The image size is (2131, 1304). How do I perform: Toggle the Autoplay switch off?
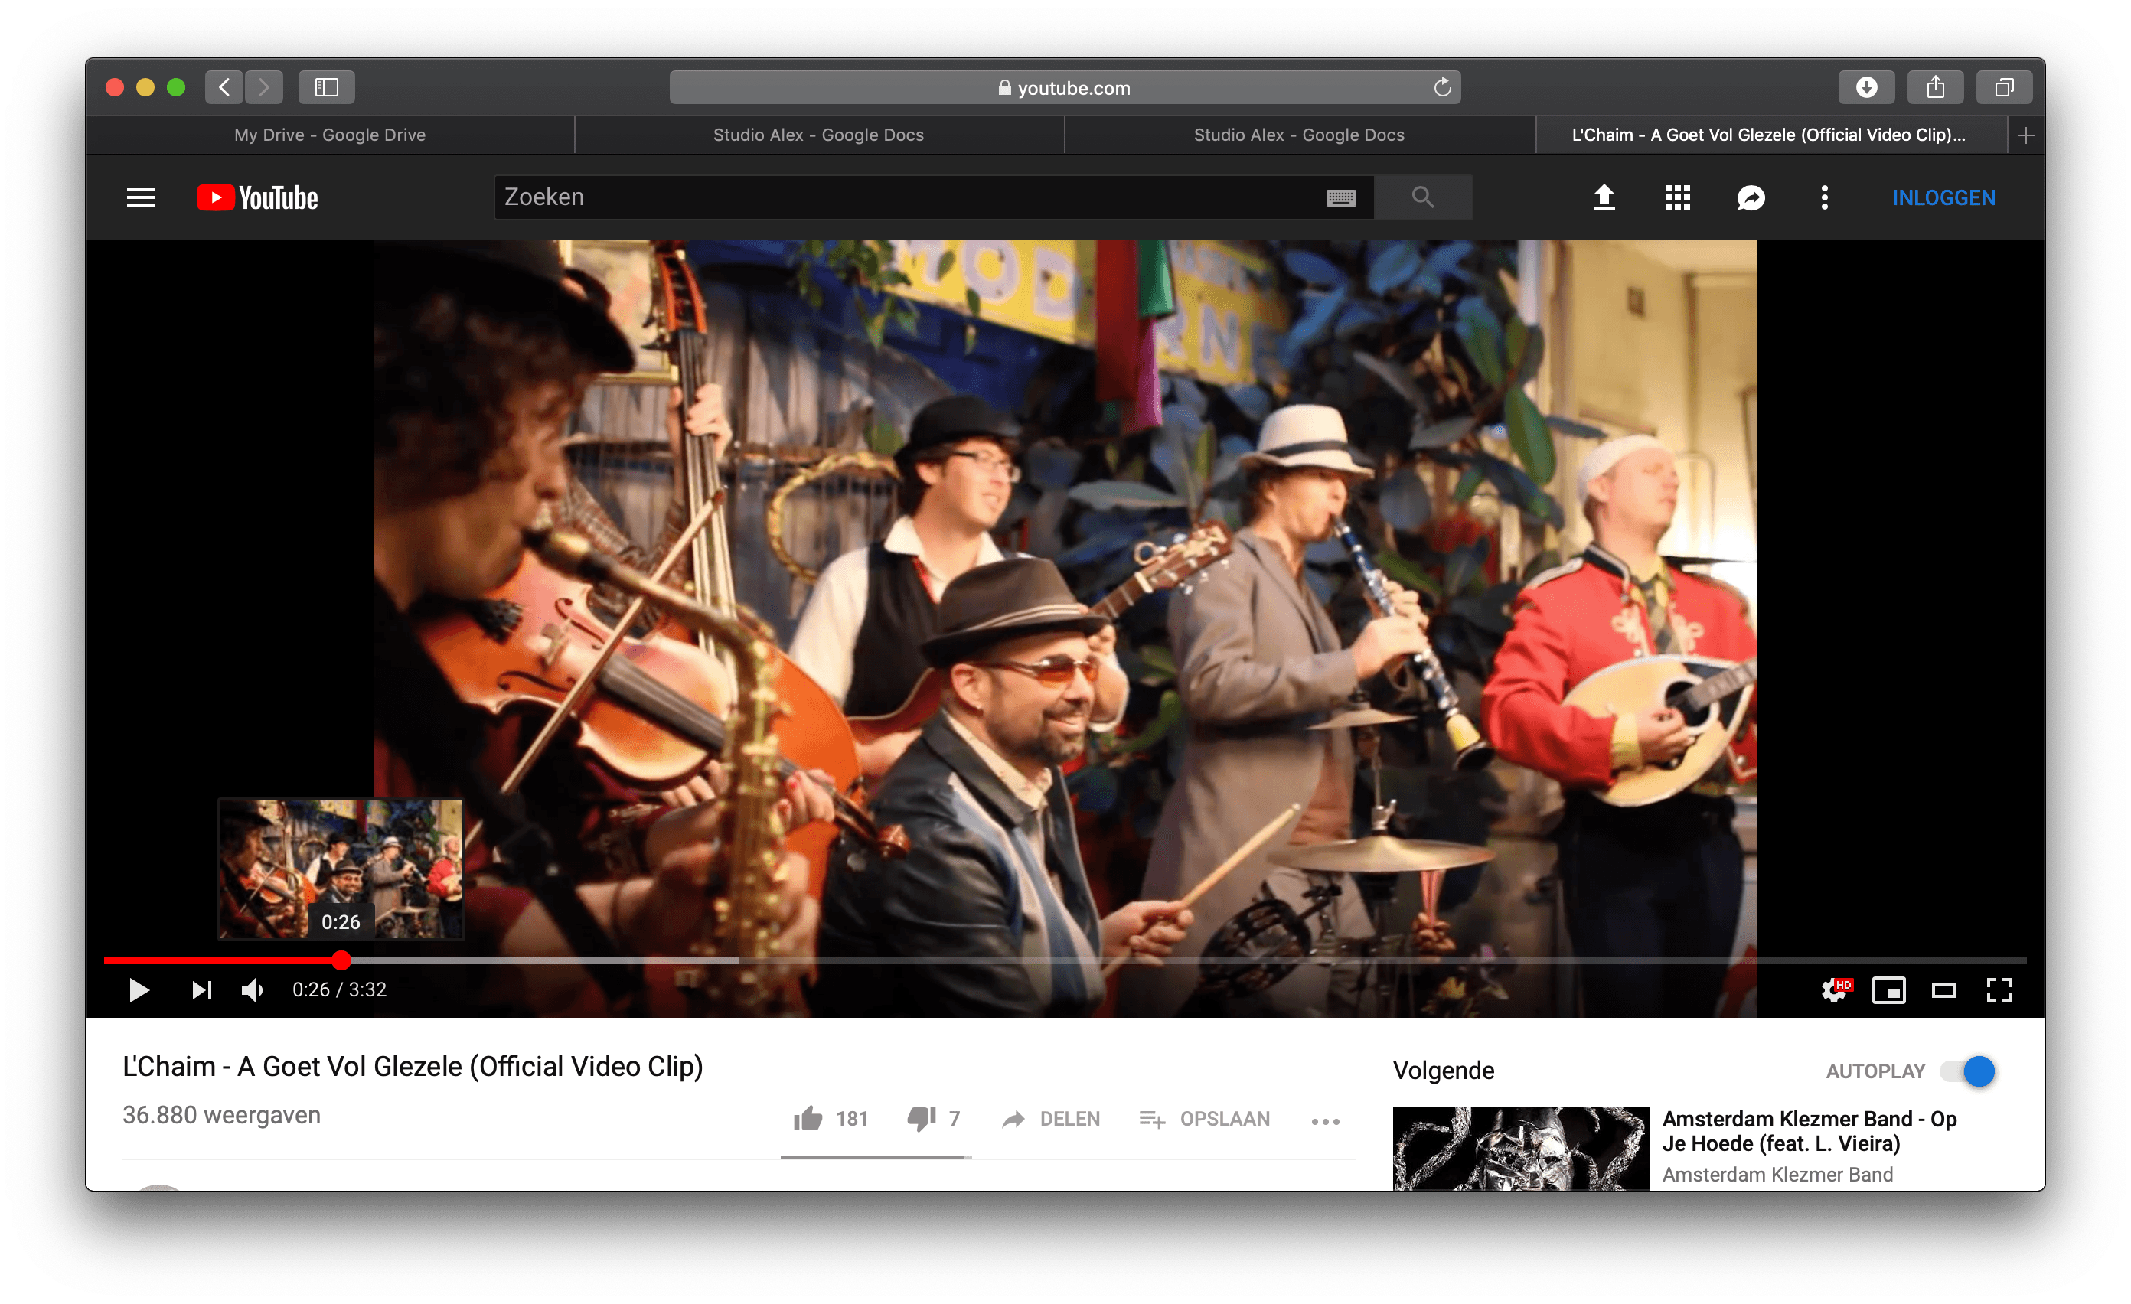pyautogui.click(x=1969, y=1071)
